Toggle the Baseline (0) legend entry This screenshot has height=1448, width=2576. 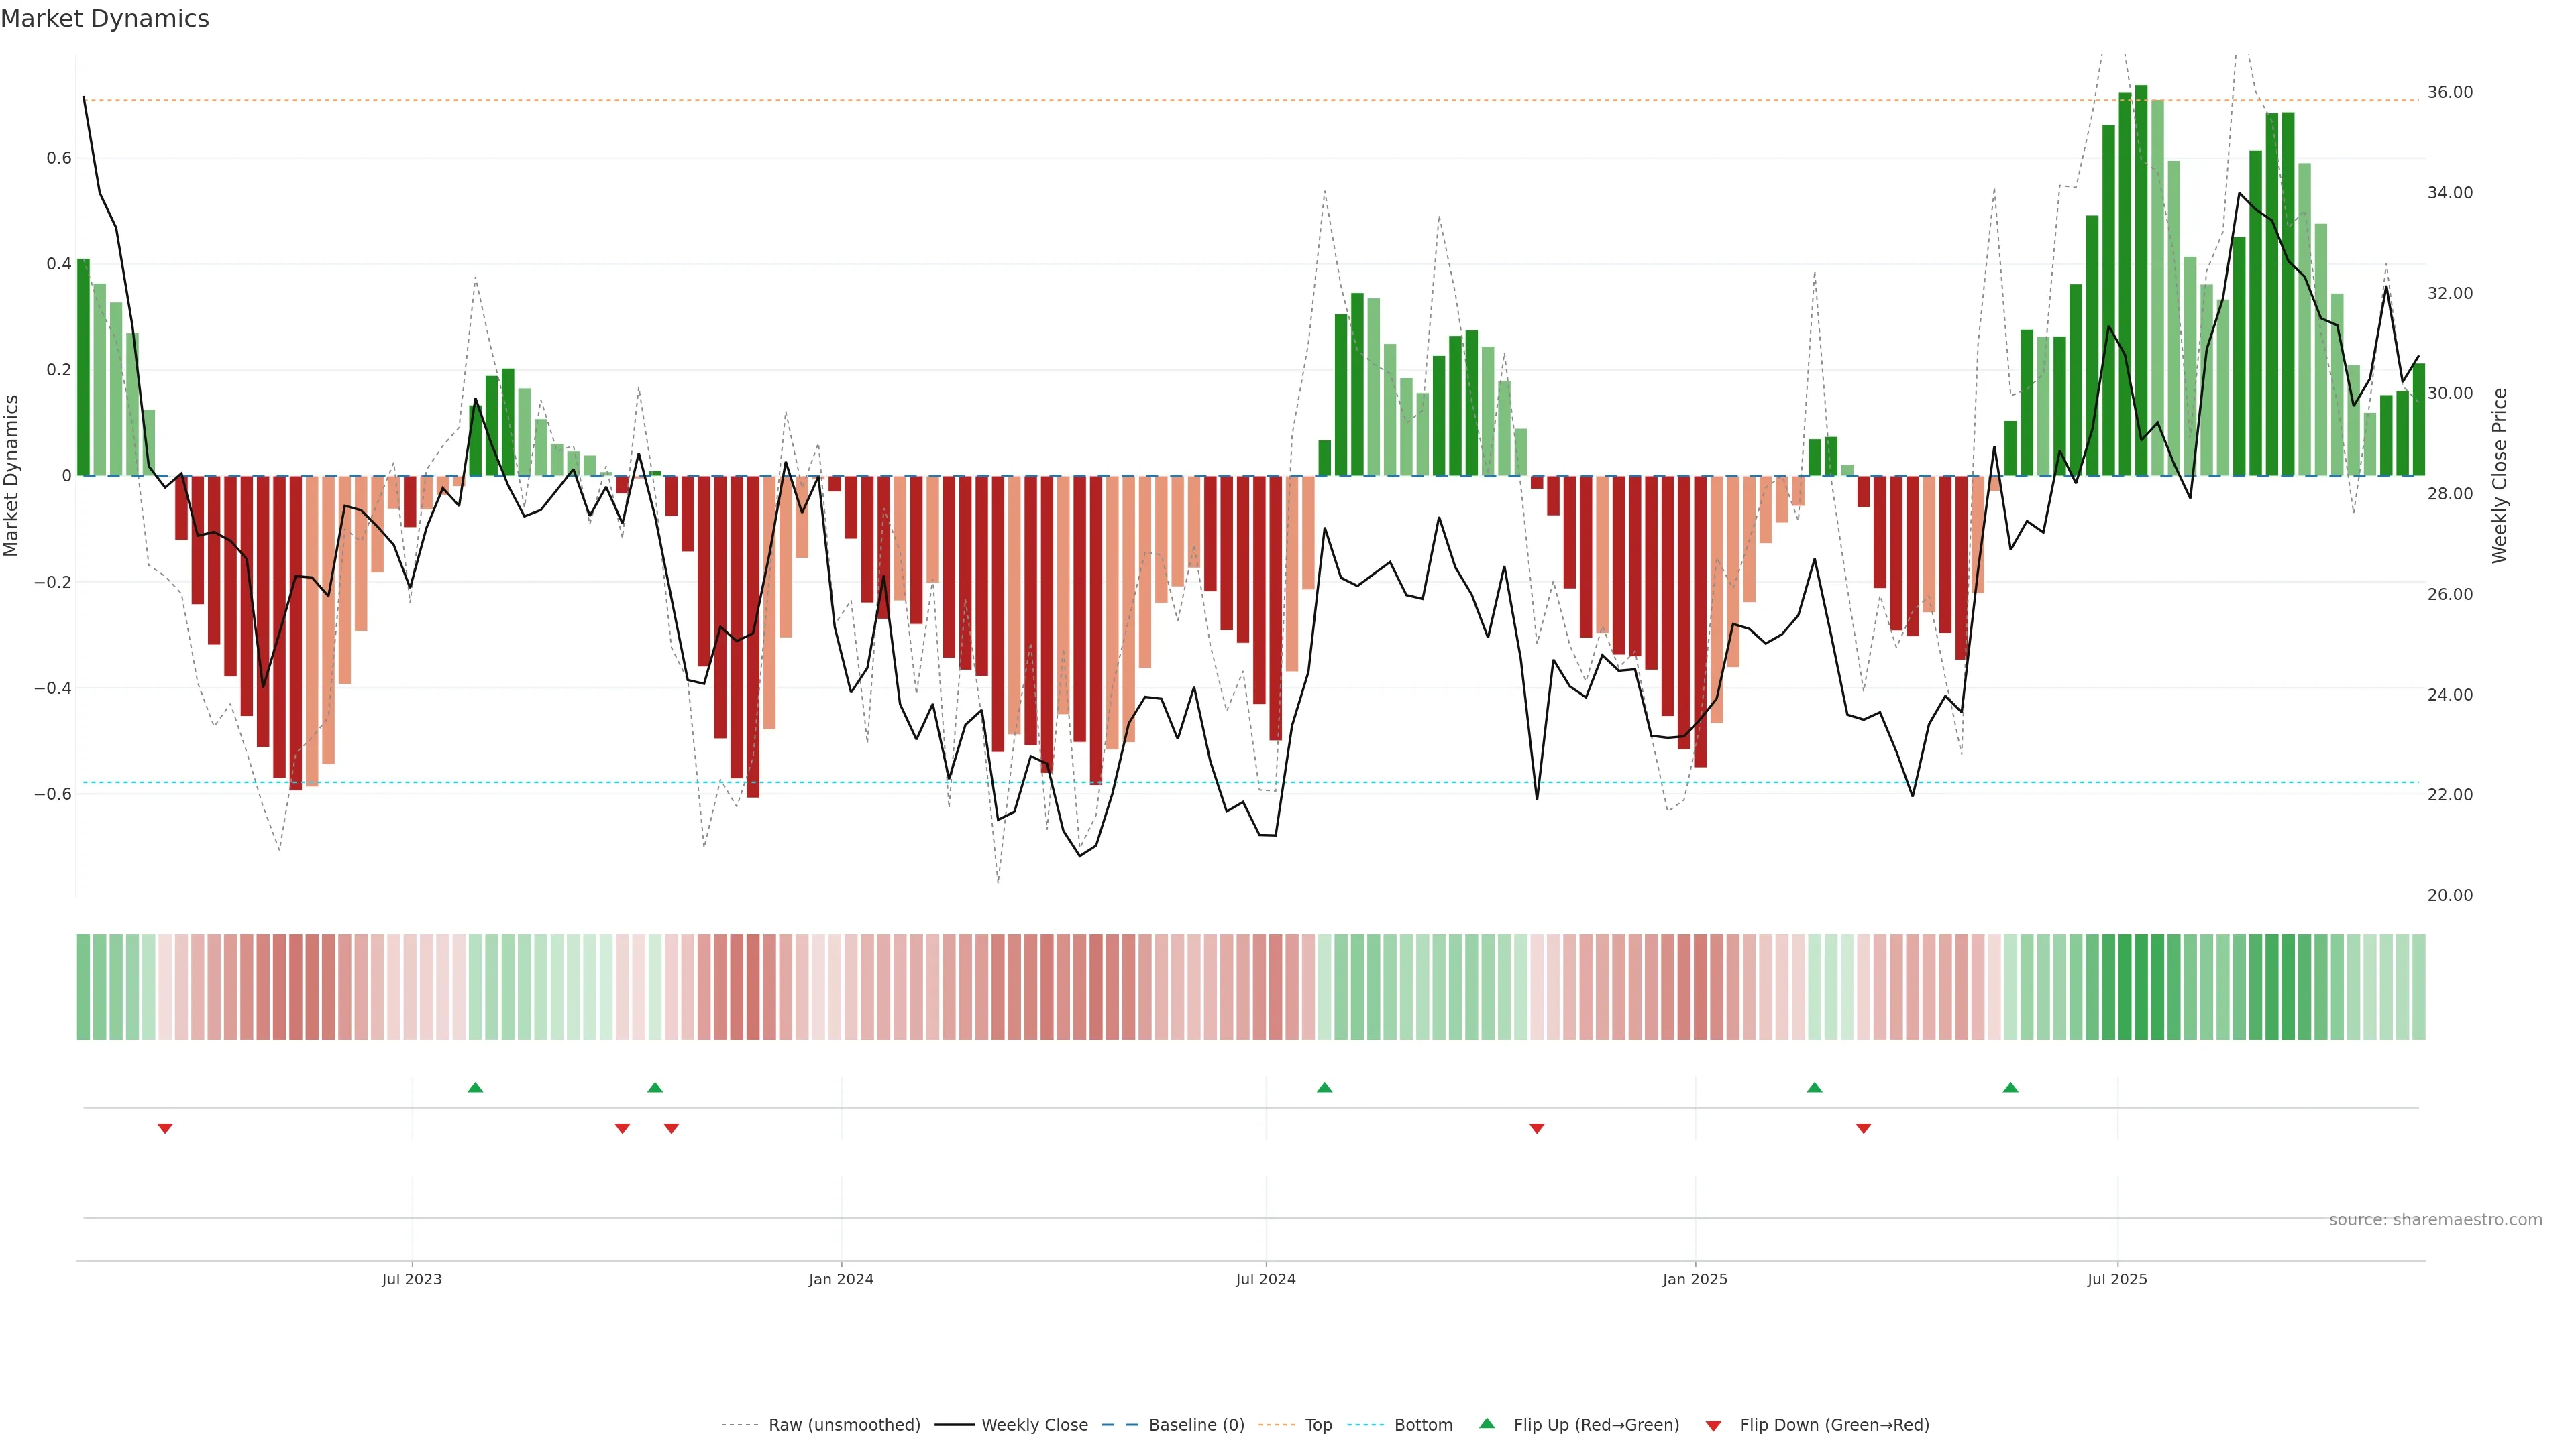[1196, 1425]
